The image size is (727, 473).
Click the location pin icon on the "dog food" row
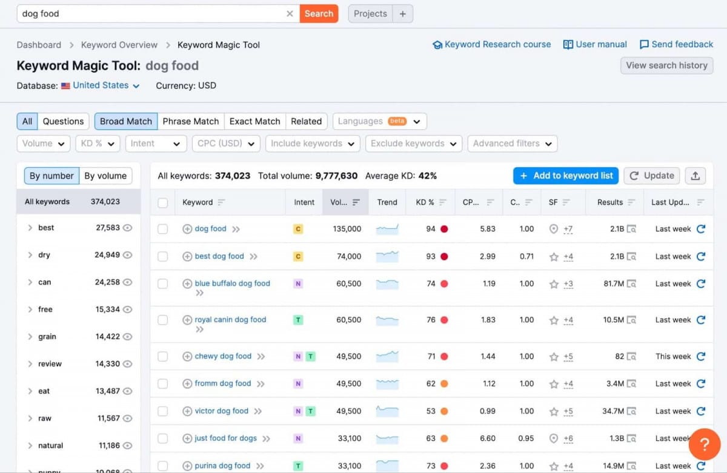553,229
